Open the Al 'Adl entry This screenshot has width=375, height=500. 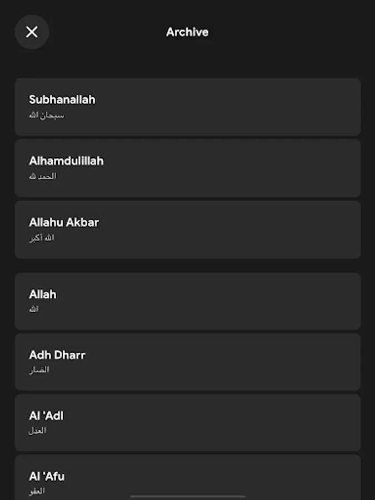click(x=46, y=416)
